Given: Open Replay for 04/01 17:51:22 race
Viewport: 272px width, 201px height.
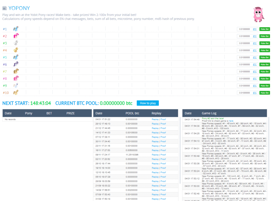Looking at the screenshot, I should [x=155, y=120].
